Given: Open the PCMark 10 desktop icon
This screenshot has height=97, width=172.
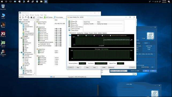Looking at the screenshot, I should tap(3, 34).
